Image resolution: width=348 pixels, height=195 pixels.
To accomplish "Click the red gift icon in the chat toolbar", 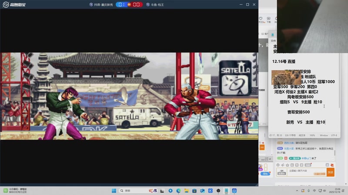I will 332,165.
